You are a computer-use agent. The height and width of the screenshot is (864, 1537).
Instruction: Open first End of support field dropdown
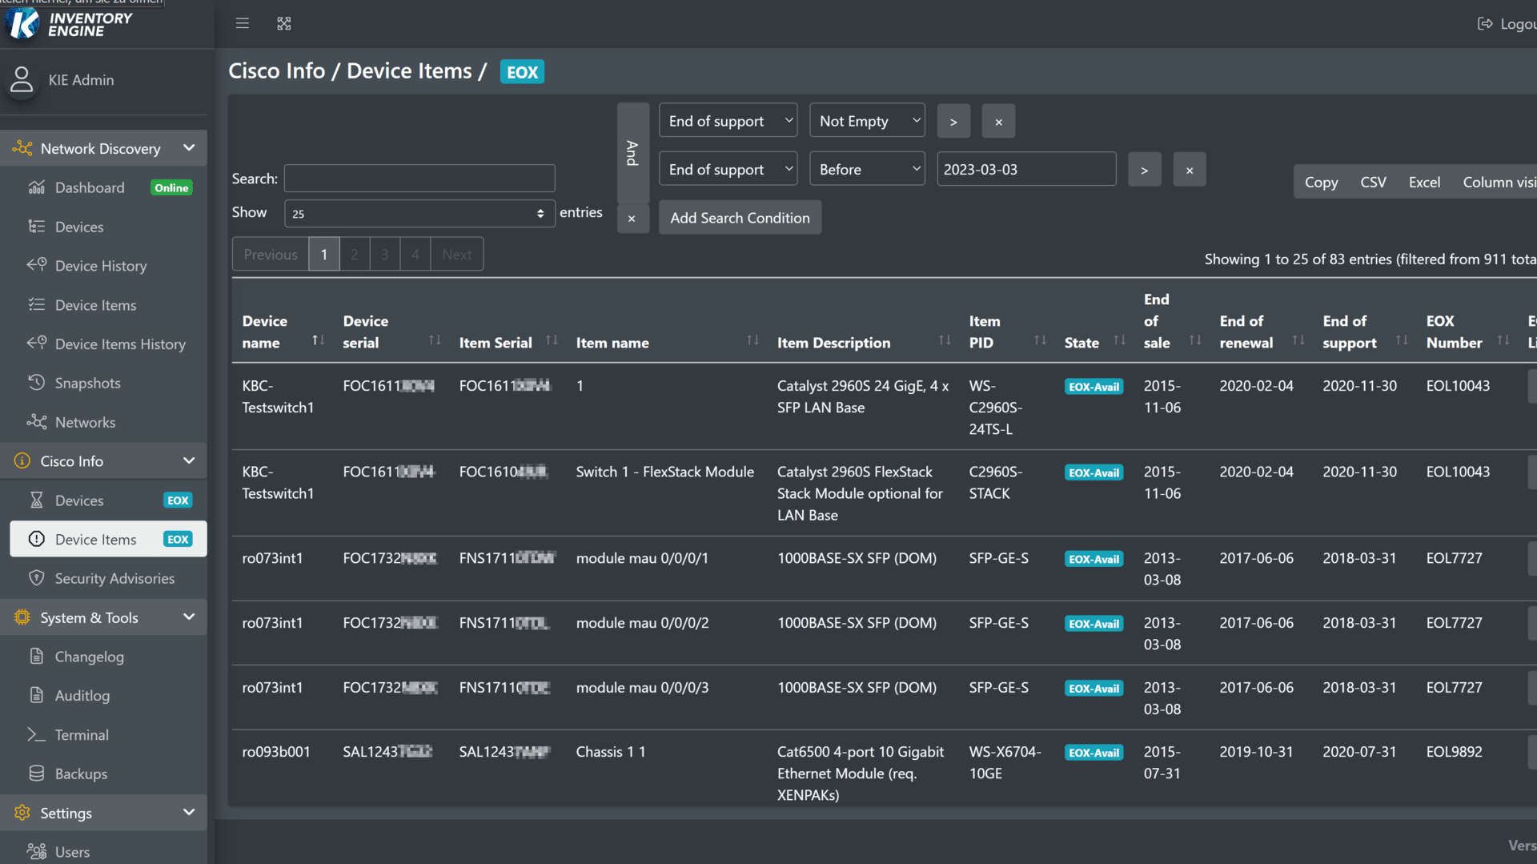(728, 121)
